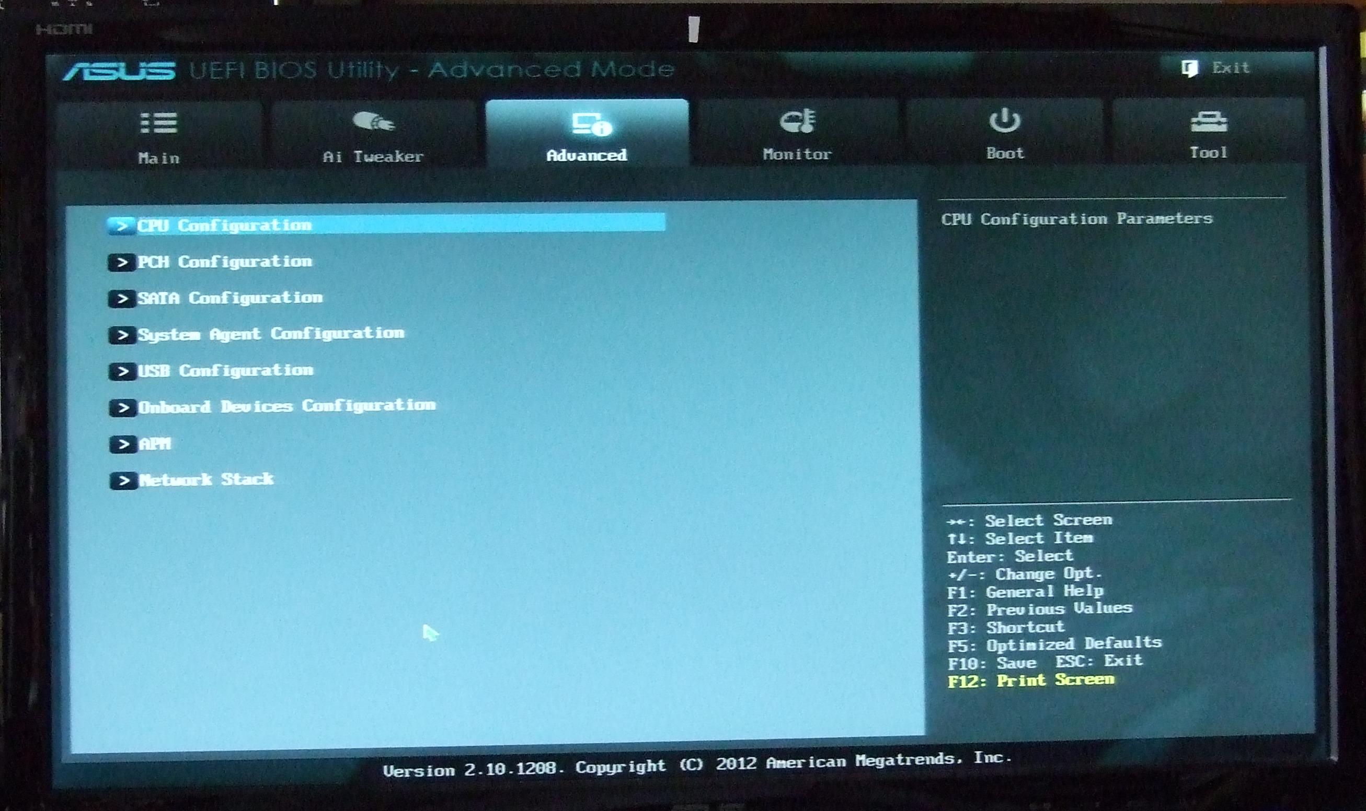Viewport: 1366px width, 811px height.
Task: Expand arrow beside PCH Configuration
Action: [x=122, y=262]
